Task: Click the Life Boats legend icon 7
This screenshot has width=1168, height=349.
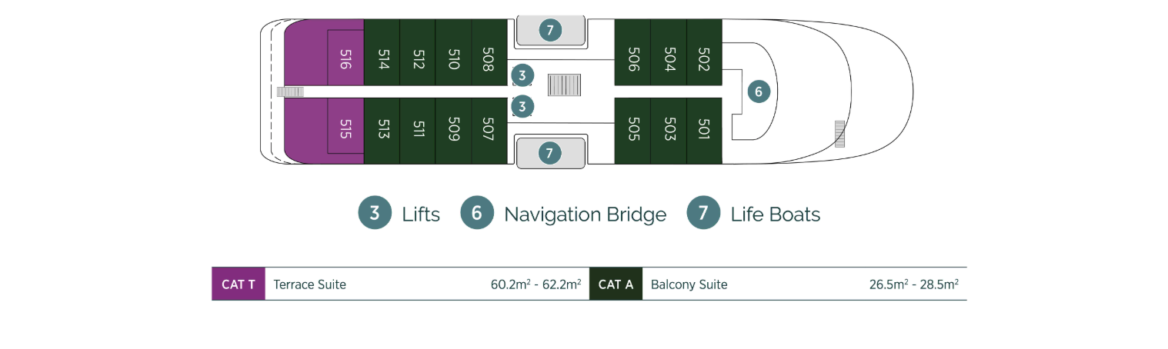Action: (703, 213)
